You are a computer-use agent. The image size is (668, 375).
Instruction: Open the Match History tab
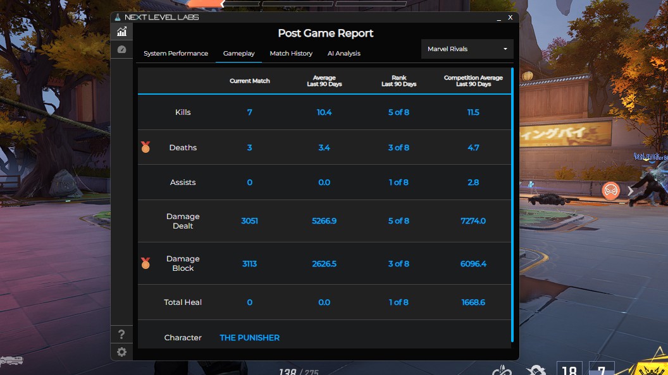tap(291, 53)
